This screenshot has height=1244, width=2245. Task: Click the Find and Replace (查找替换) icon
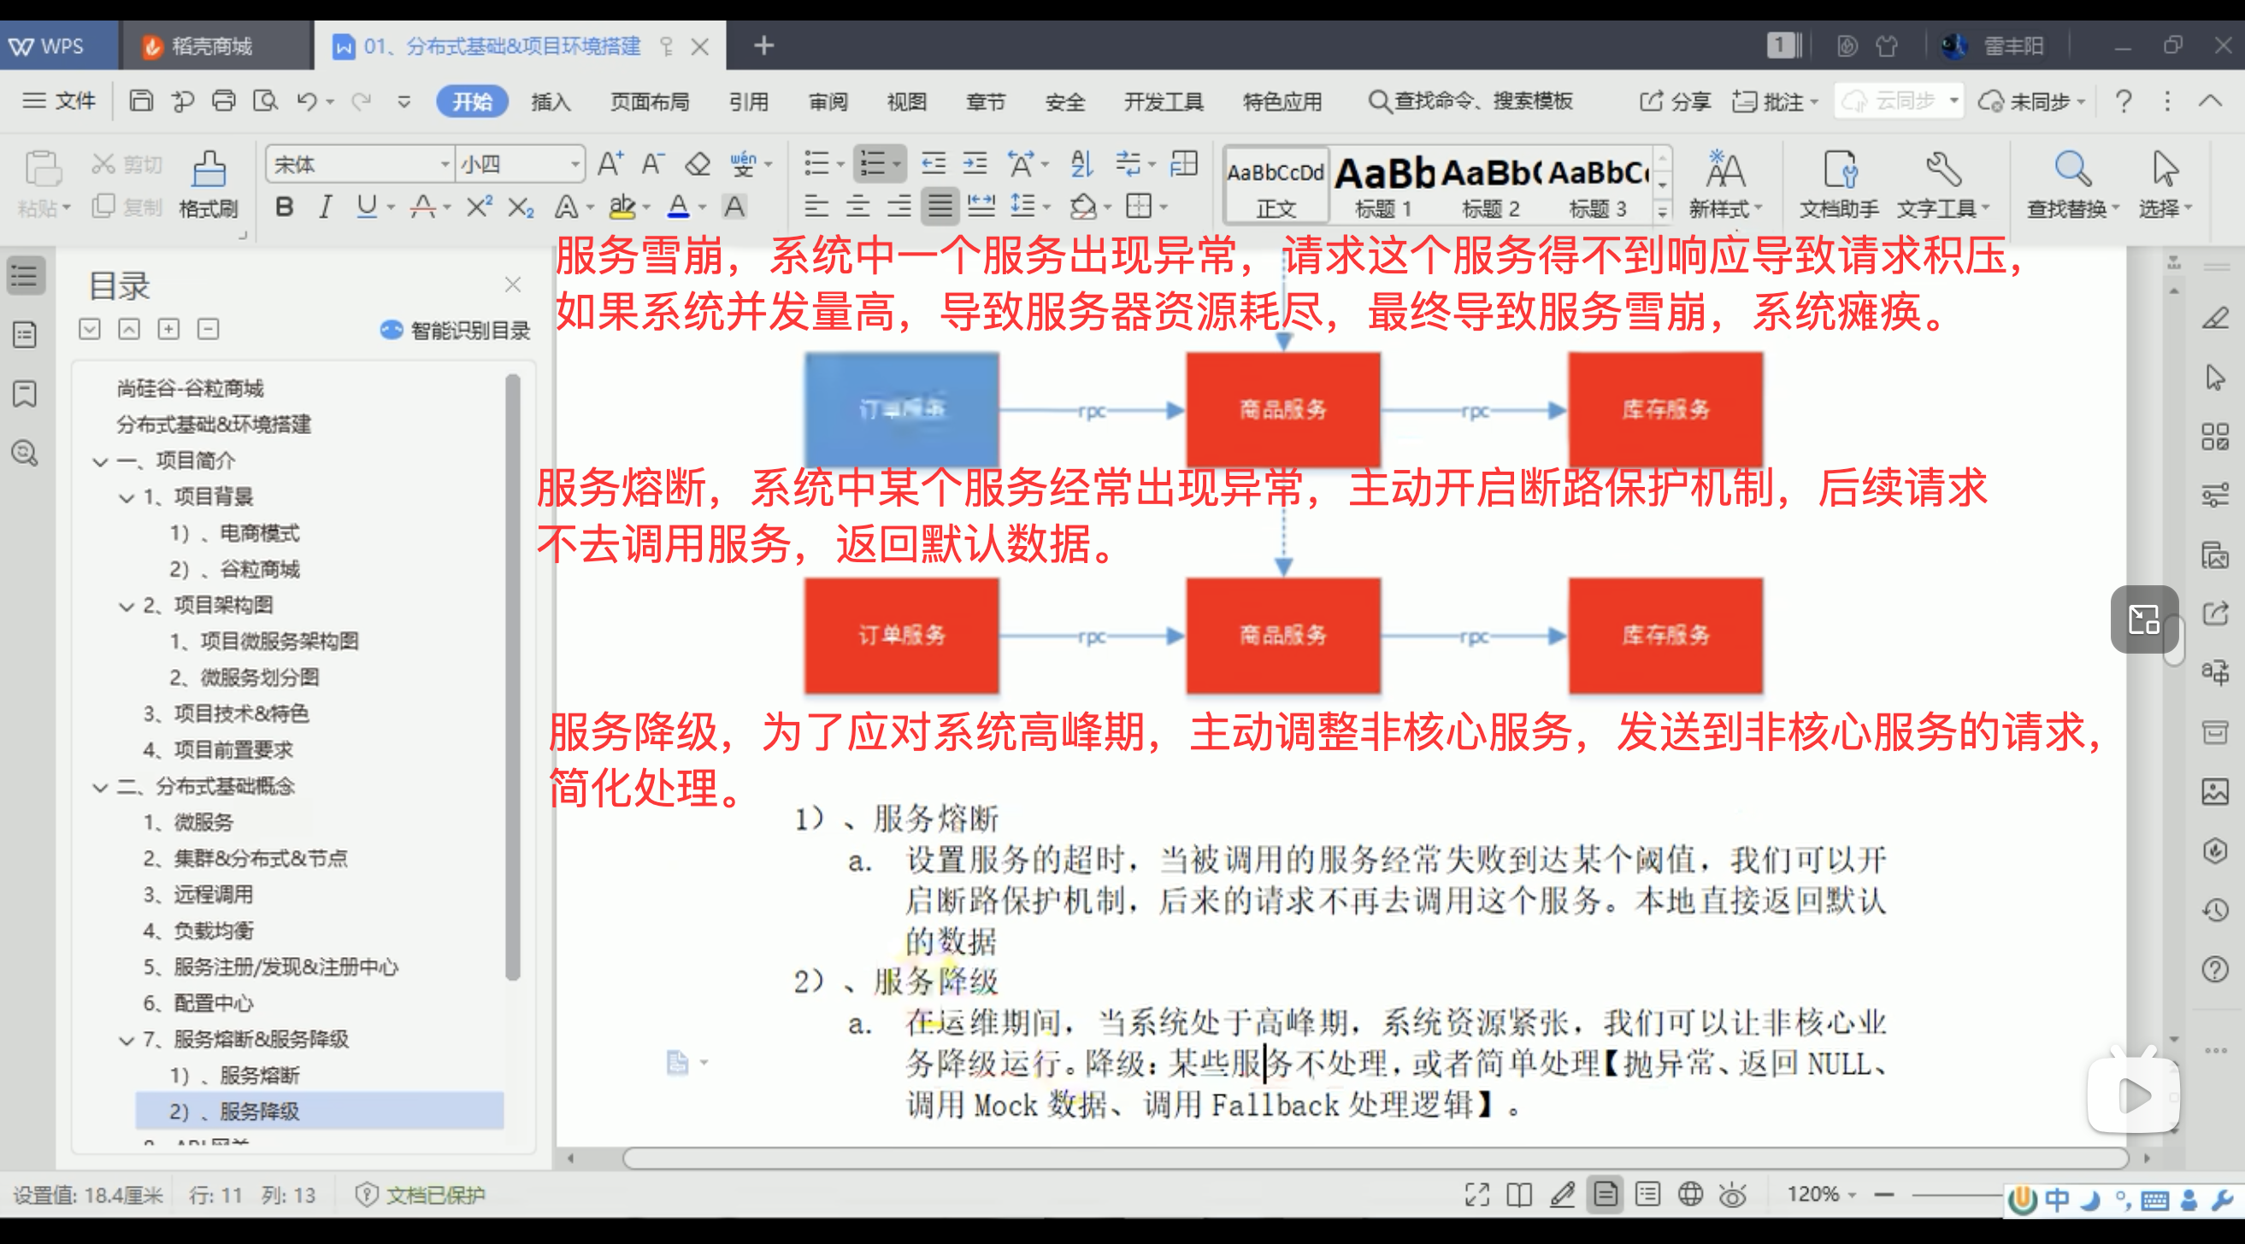[x=2072, y=170]
